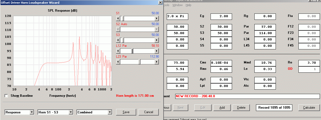Open the Tools menu in Hornresp
This screenshot has height=120, width=321.
coord(166,5)
